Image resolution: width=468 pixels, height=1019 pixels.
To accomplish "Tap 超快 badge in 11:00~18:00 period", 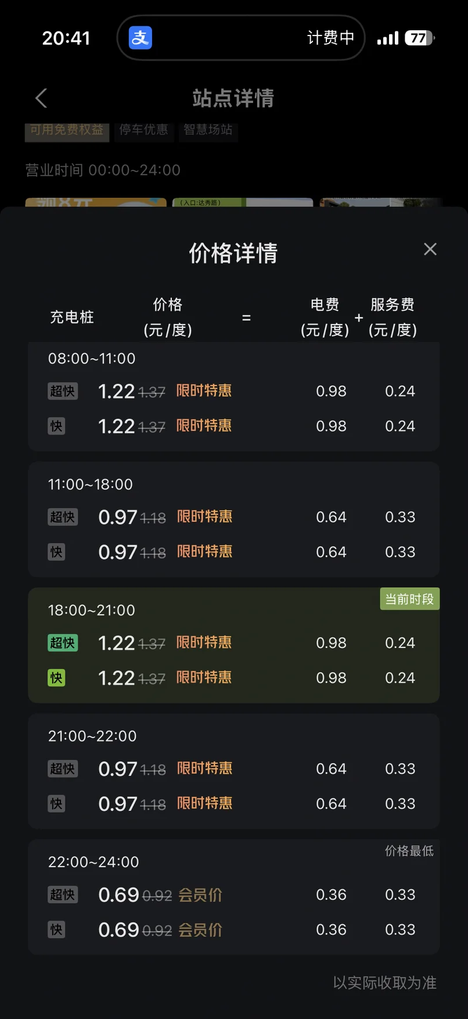I will [63, 517].
